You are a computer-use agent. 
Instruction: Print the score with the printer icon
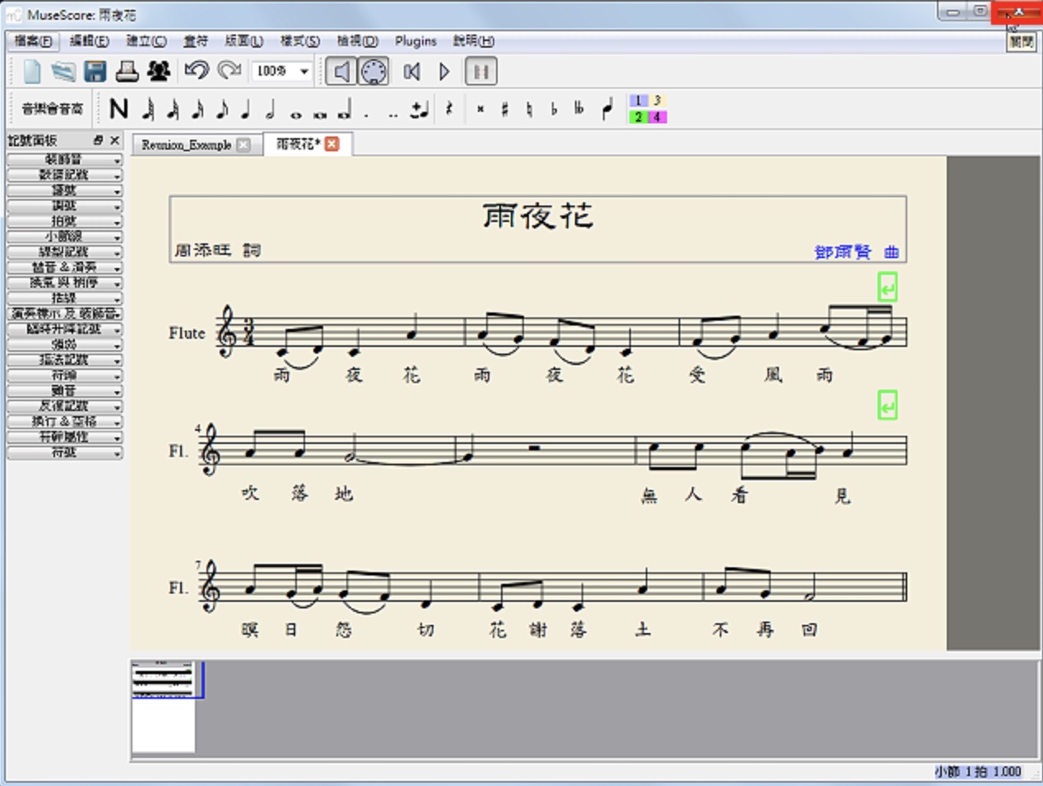point(127,72)
